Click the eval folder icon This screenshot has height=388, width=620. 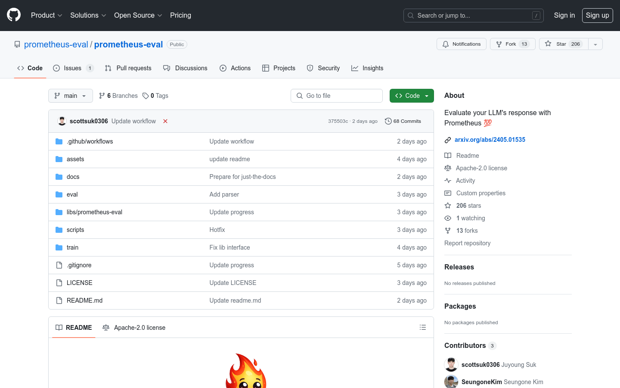[x=59, y=194]
